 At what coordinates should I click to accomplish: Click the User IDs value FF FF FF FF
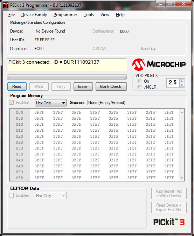point(44,40)
